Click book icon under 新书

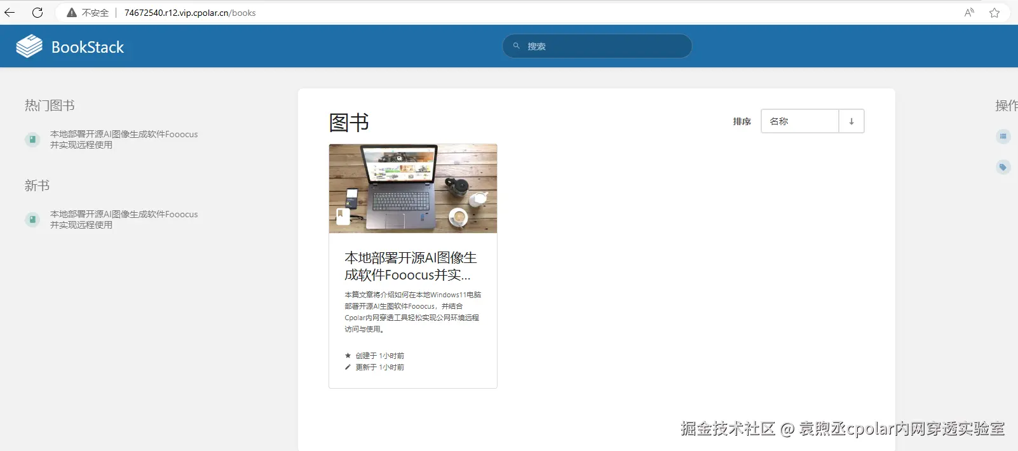tap(32, 219)
